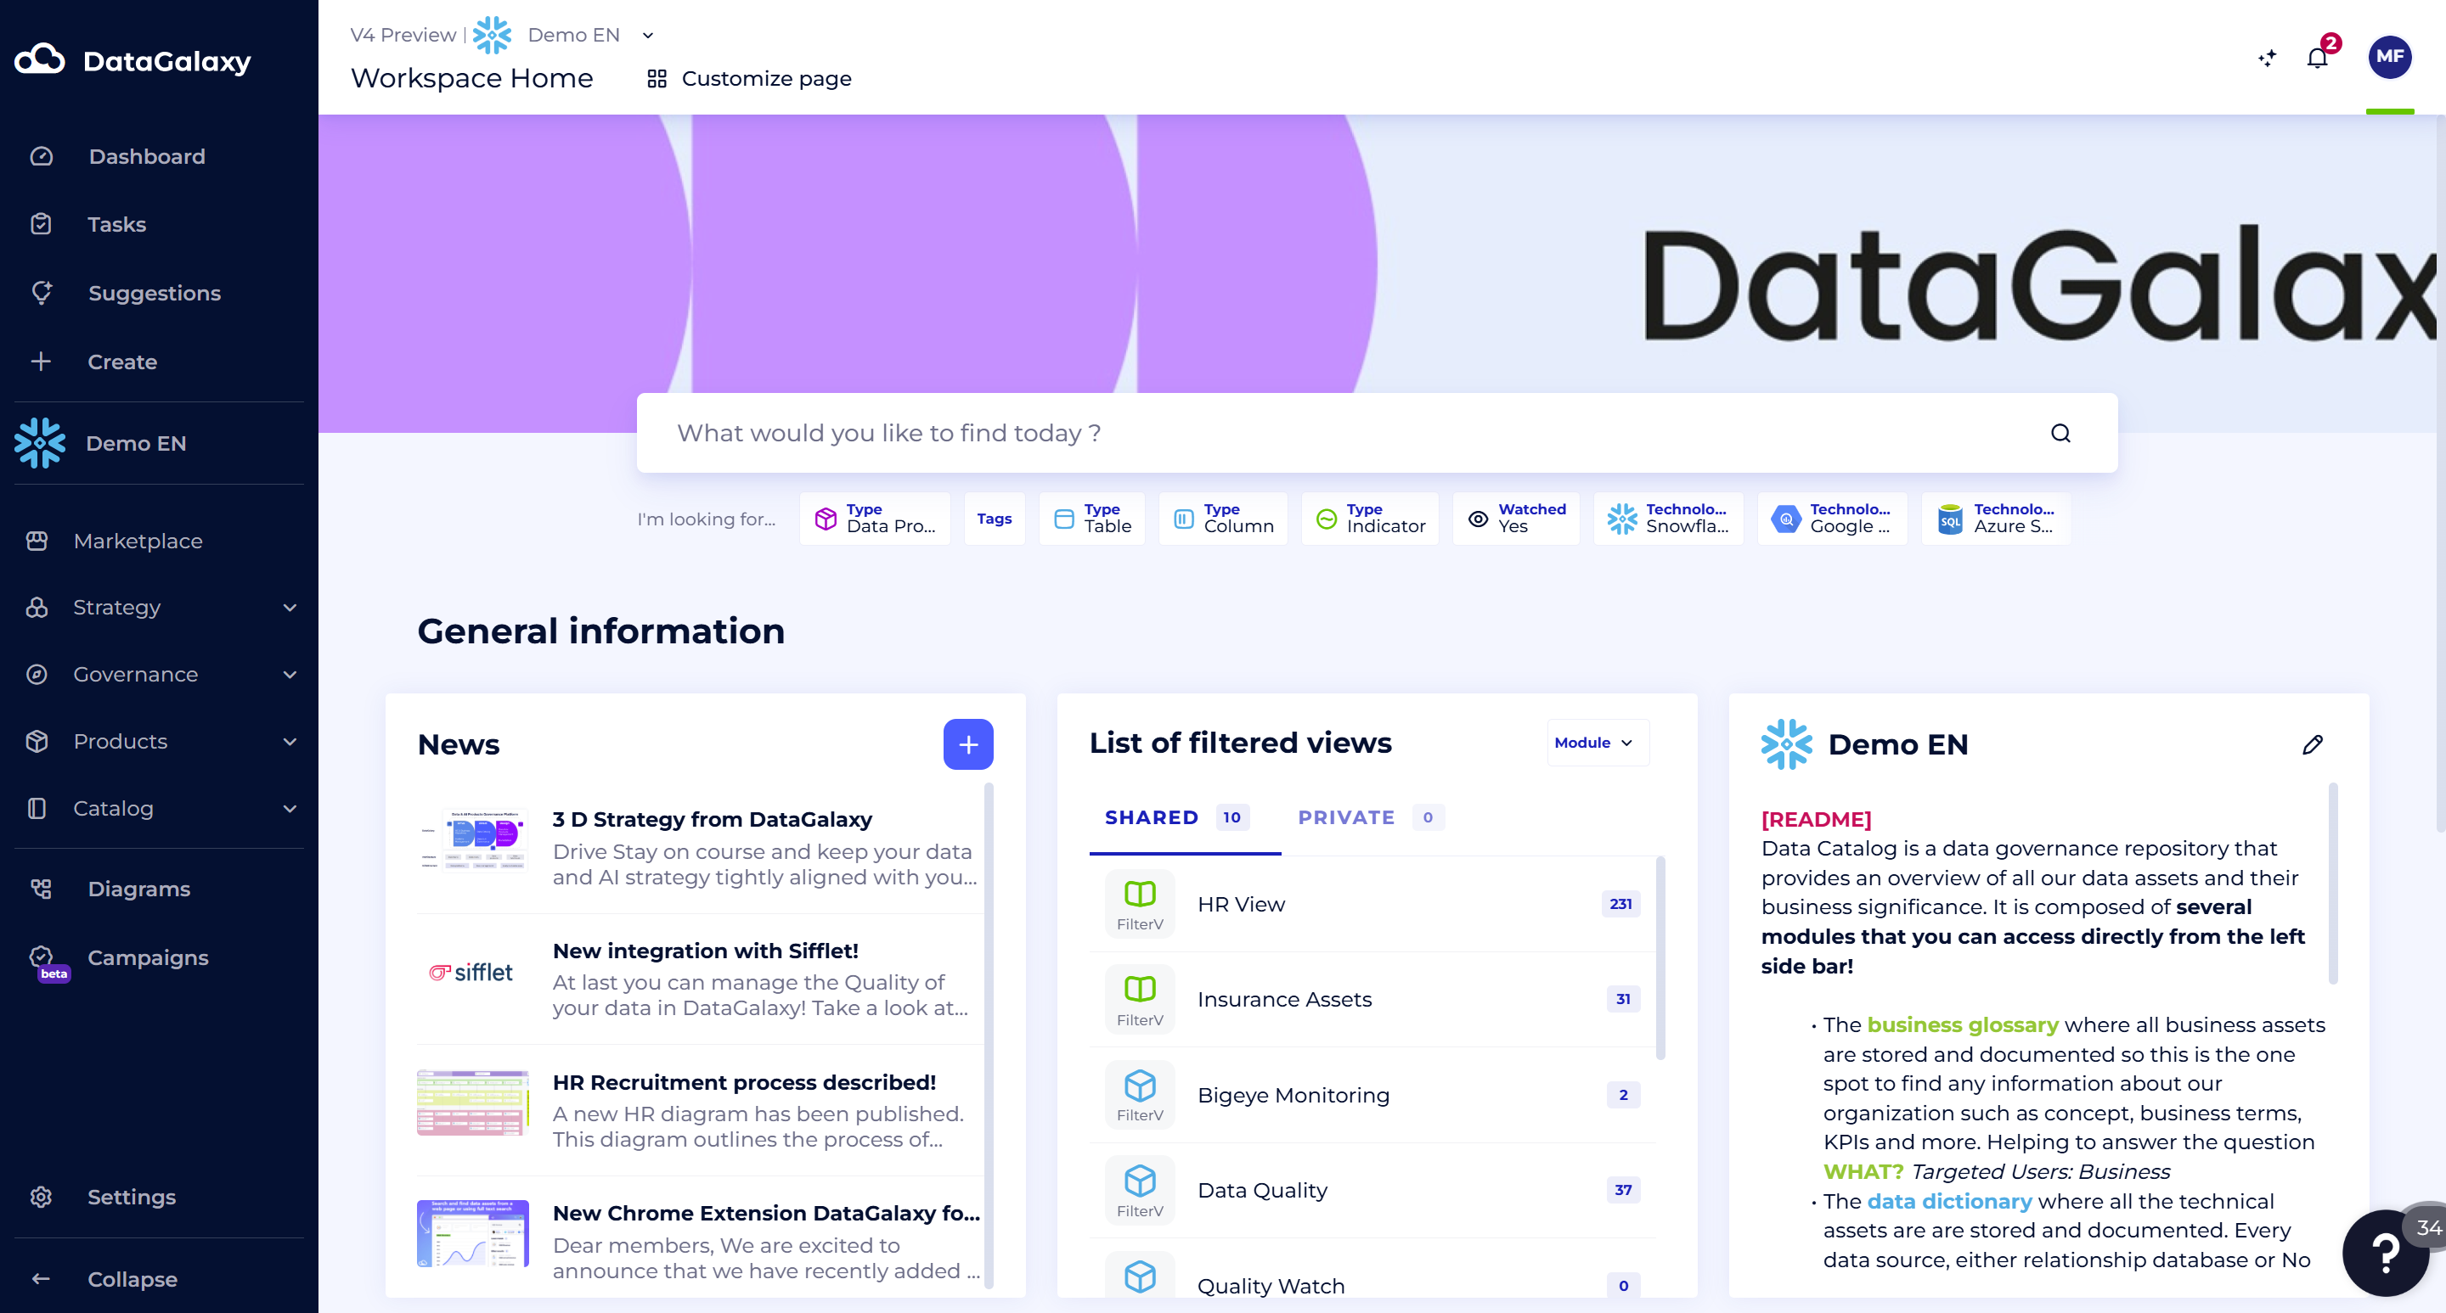This screenshot has width=2446, height=1313.
Task: Click the Insurance Assets FilterV icon
Action: point(1141,999)
